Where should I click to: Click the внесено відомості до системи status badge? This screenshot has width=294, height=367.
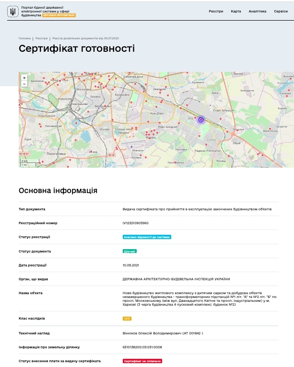coord(147,237)
